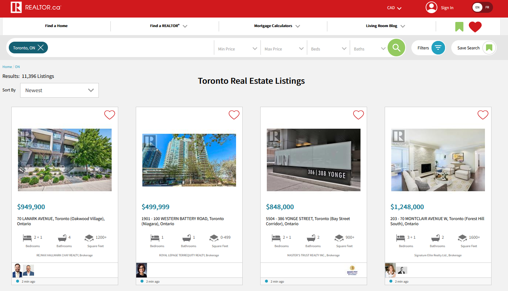Viewport: 508px width, 291px height.
Task: Click first agent photo on Montclair listing
Action: 391,270
